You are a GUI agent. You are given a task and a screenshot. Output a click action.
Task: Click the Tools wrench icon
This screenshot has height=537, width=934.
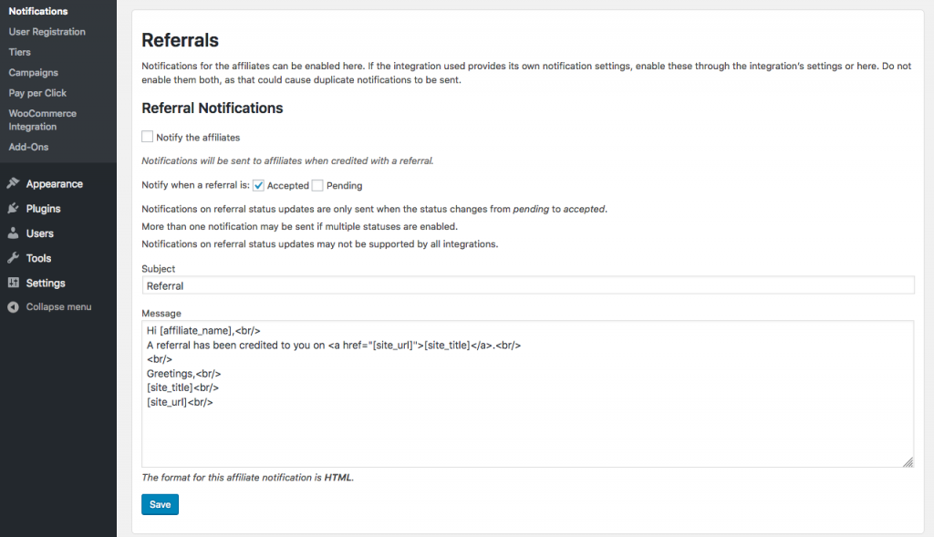(x=13, y=258)
